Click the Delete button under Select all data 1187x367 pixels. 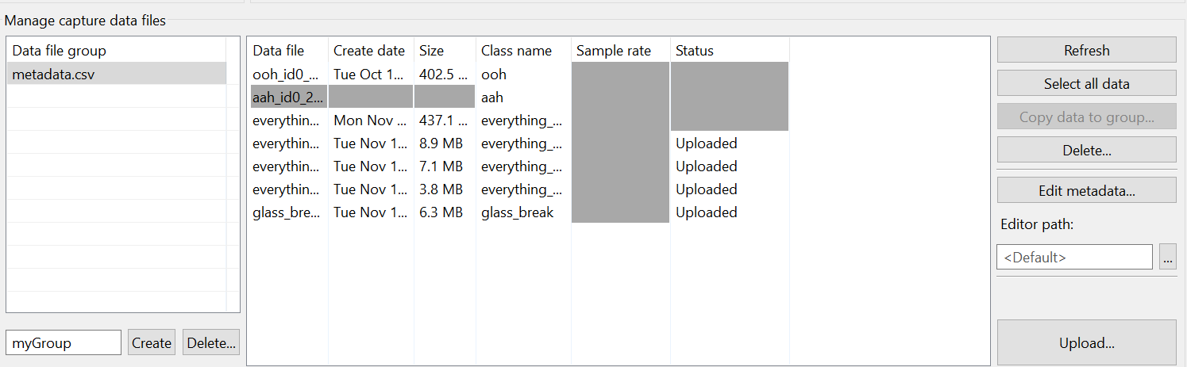coord(1086,150)
